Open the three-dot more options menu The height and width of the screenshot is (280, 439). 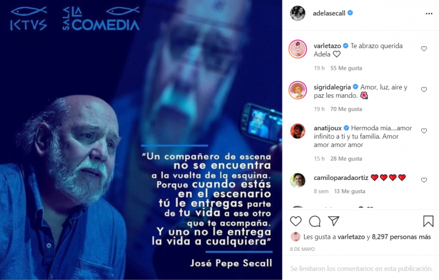429,14
